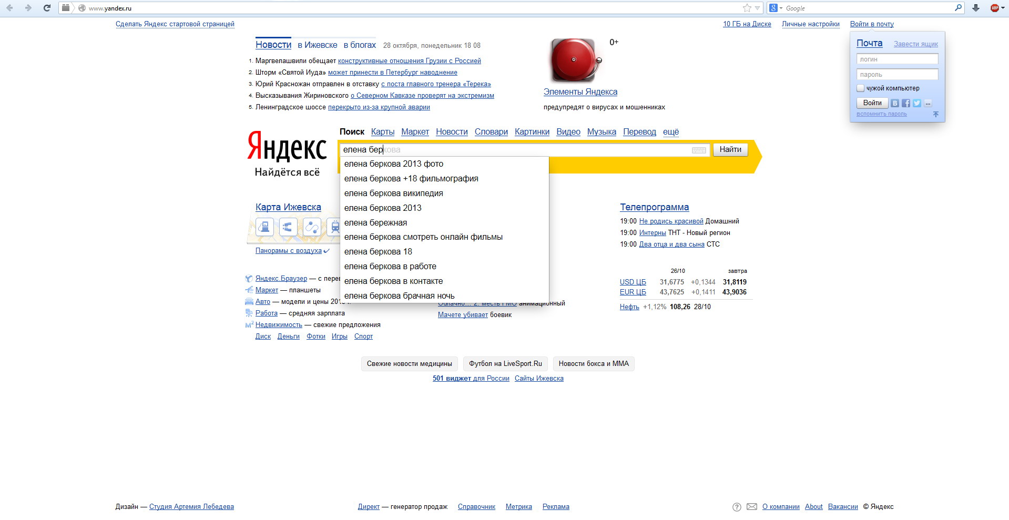Click the Авто car icon
The height and width of the screenshot is (520, 1009).
tap(249, 302)
